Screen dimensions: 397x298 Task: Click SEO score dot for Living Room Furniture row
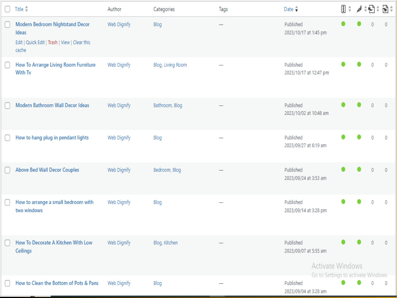343,64
